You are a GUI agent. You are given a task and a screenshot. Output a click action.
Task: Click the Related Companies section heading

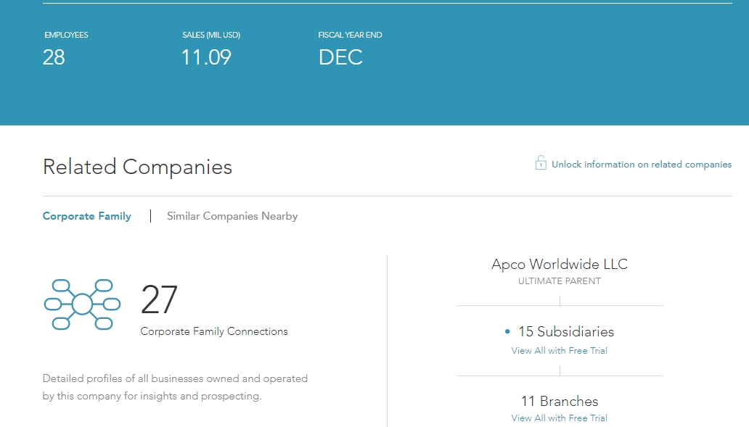point(137,167)
